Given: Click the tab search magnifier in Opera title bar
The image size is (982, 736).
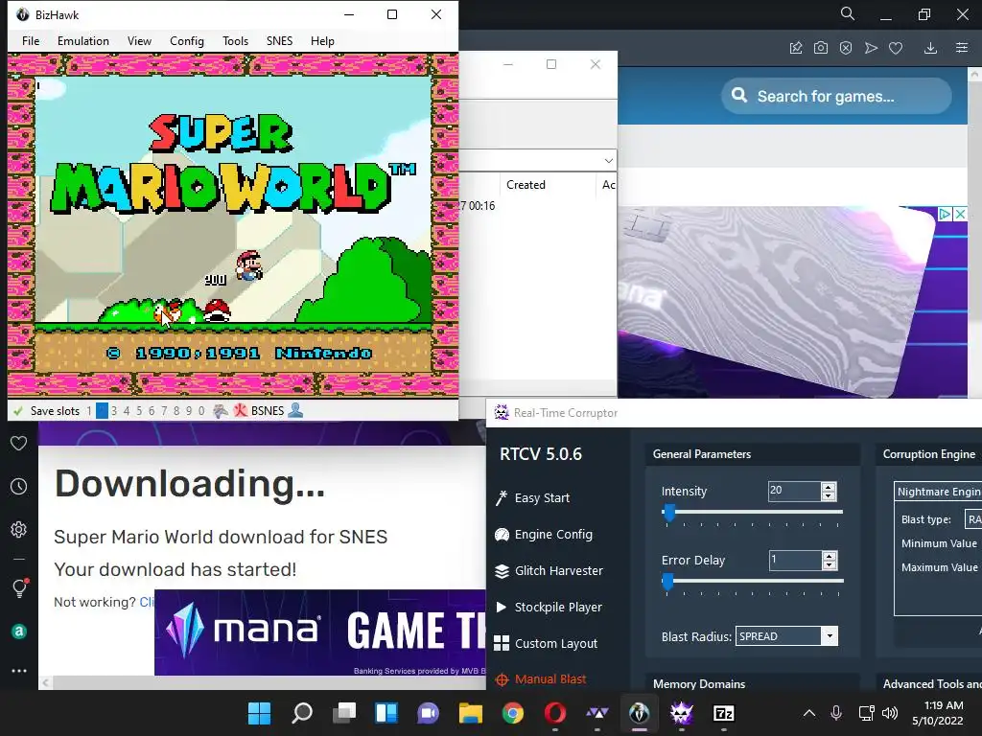Looking at the screenshot, I should coord(848,13).
